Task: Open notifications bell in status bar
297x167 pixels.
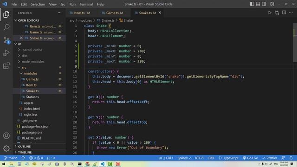Action: (x=291, y=158)
